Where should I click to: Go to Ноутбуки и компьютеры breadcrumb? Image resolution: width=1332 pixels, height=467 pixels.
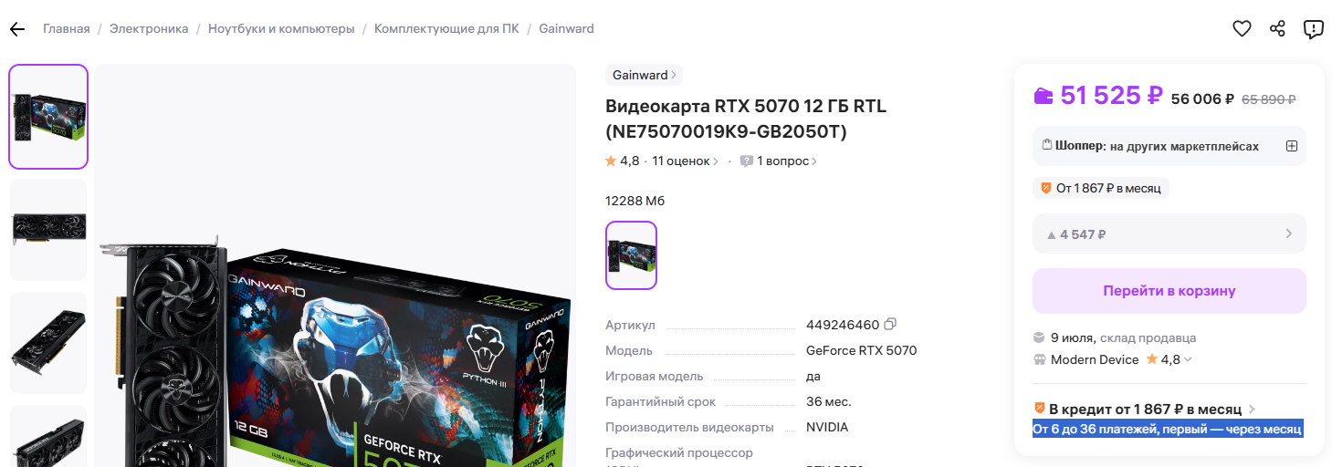tap(281, 29)
